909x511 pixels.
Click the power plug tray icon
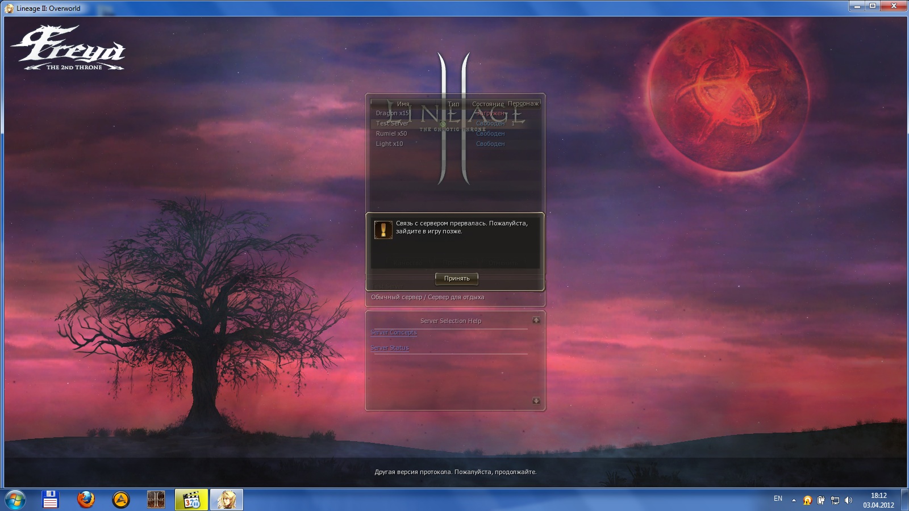[x=821, y=500]
